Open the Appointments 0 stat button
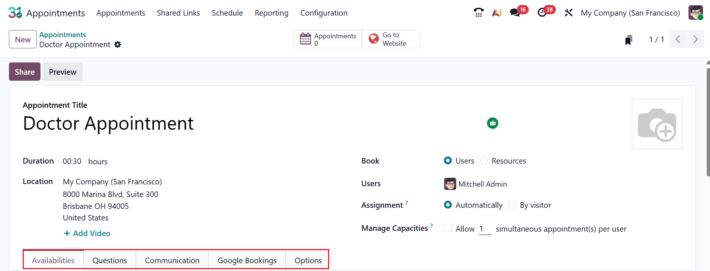The height and width of the screenshot is (271, 710). [x=328, y=39]
